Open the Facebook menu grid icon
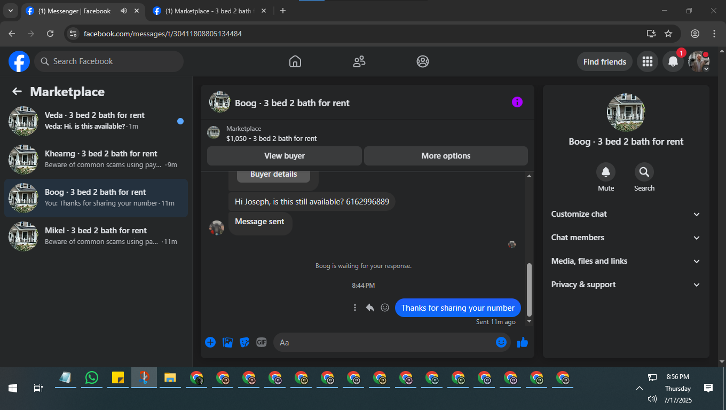Viewport: 726px width, 410px height. click(x=648, y=61)
